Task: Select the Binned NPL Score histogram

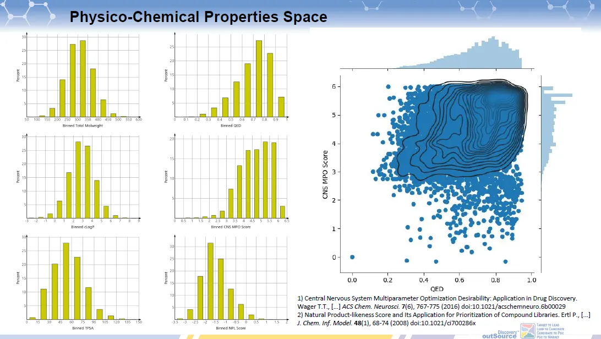Action: point(228,281)
